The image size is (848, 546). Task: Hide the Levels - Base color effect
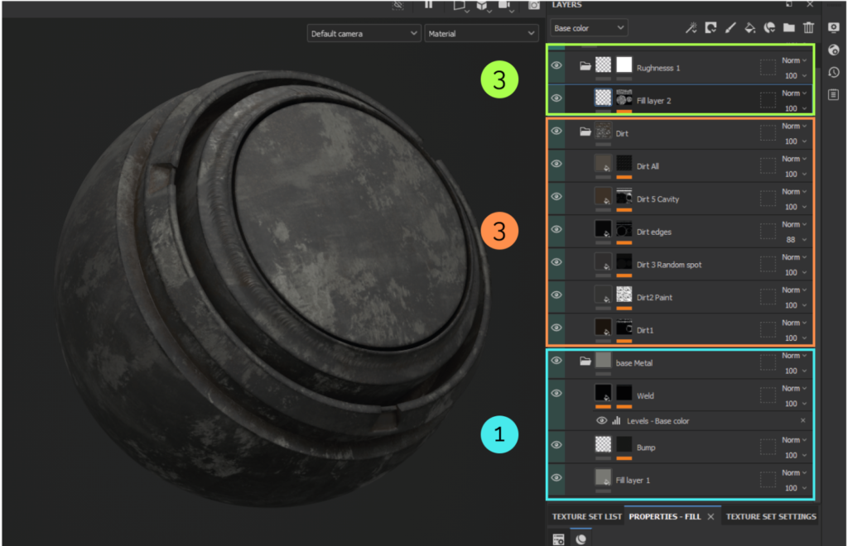coord(602,421)
